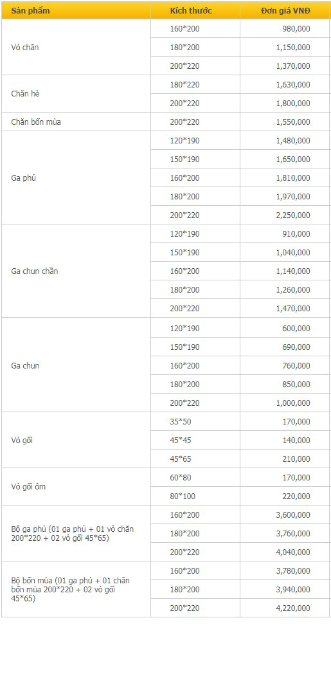Click the 1,550,000 price cell
The image size is (331, 683).
point(285,122)
